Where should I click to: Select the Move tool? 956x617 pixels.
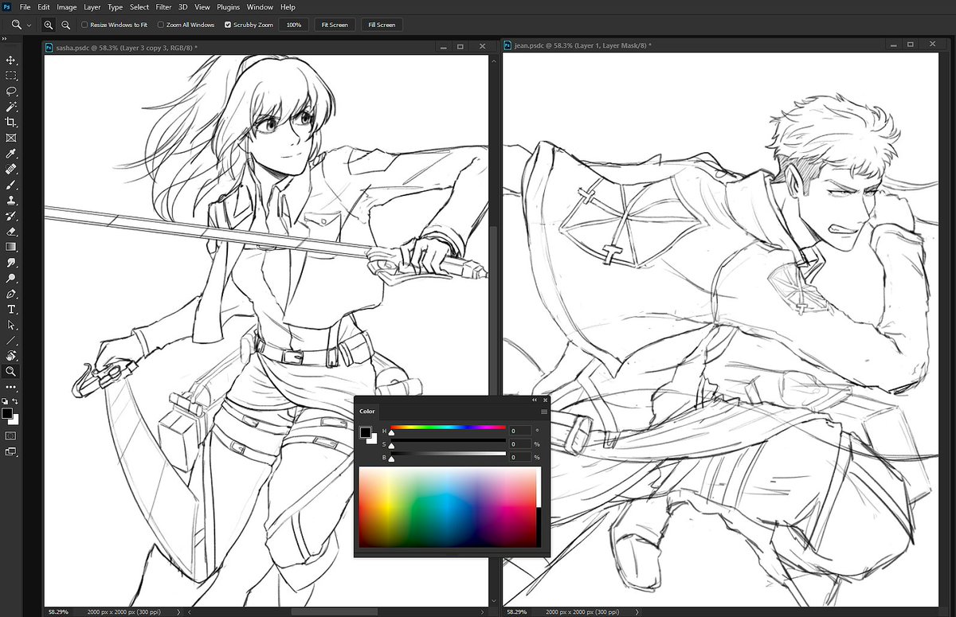tap(11, 61)
